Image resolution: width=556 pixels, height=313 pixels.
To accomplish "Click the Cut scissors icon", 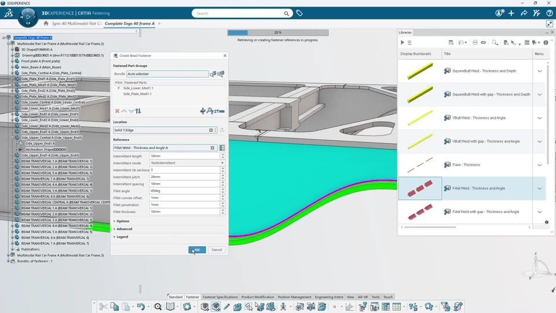I will (103, 306).
